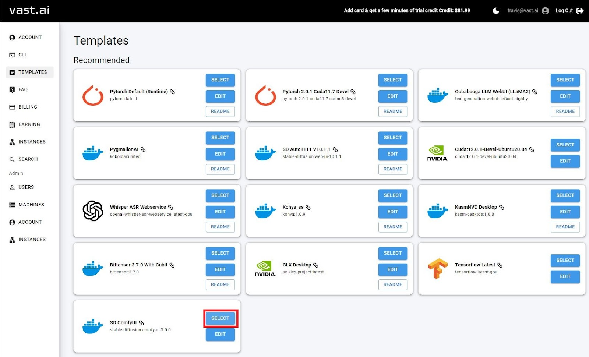Edit the Tensorflow Latest template
The image size is (589, 357).
point(565,277)
